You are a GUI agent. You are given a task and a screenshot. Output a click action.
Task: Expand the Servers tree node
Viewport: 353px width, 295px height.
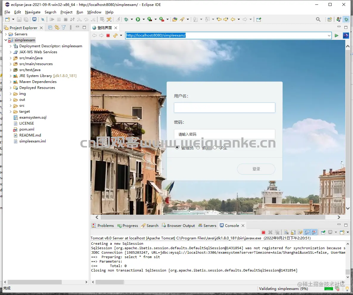[x=6, y=34]
